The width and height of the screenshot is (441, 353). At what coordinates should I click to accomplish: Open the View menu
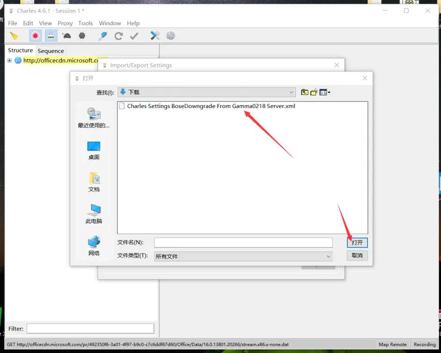[45, 23]
